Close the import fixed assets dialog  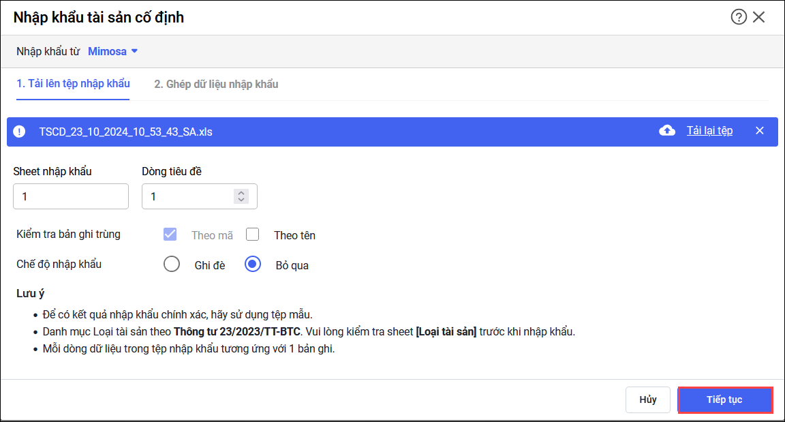point(759,17)
